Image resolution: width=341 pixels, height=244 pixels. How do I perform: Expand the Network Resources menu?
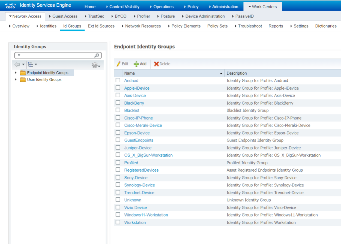point(141,26)
